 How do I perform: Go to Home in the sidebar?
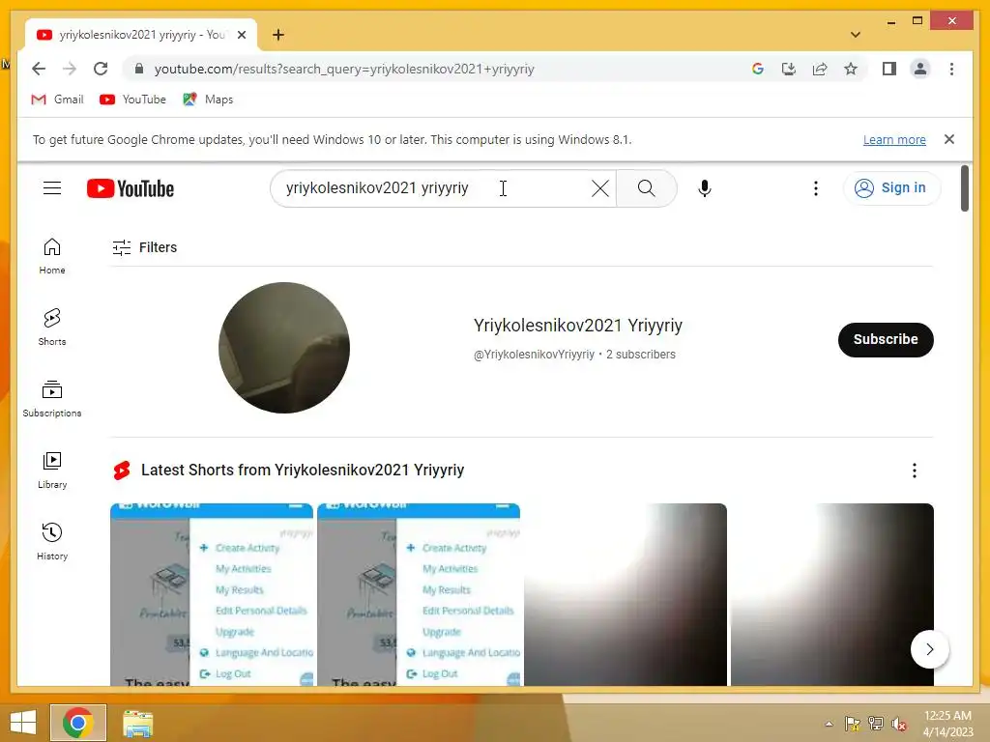(52, 255)
